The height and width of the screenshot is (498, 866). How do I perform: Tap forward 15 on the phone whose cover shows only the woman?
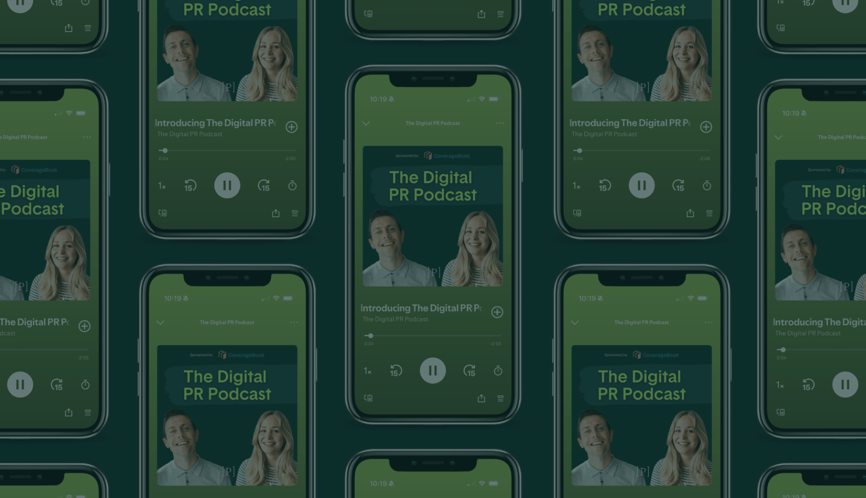click(57, 385)
